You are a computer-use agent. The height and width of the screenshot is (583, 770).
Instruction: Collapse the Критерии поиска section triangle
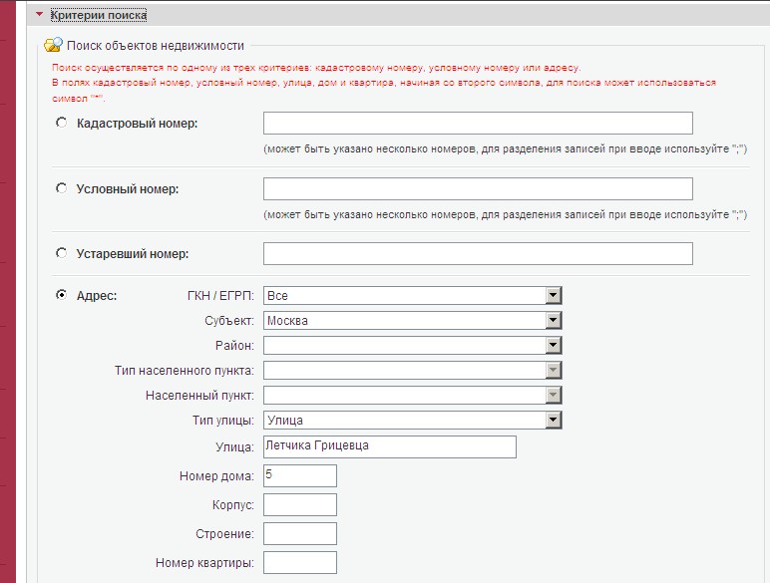click(39, 15)
